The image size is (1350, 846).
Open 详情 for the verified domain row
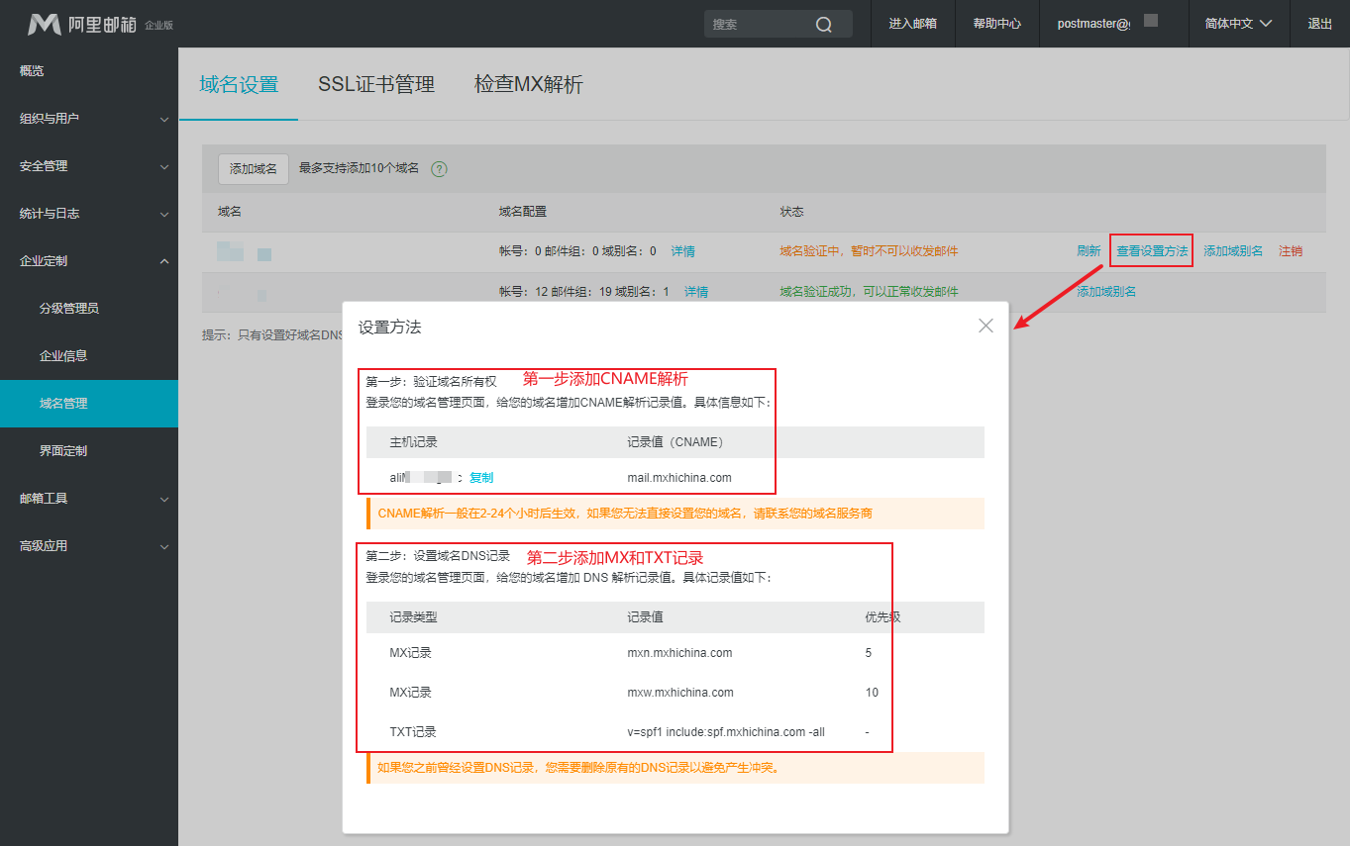pyautogui.click(x=696, y=292)
